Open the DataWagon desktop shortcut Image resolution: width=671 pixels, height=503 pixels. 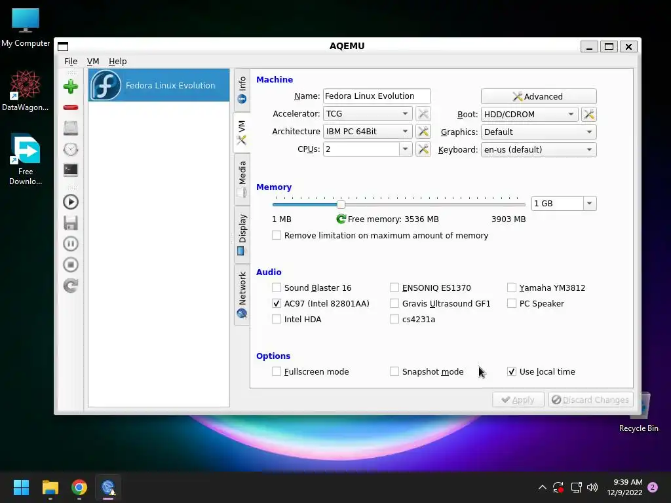point(26,91)
